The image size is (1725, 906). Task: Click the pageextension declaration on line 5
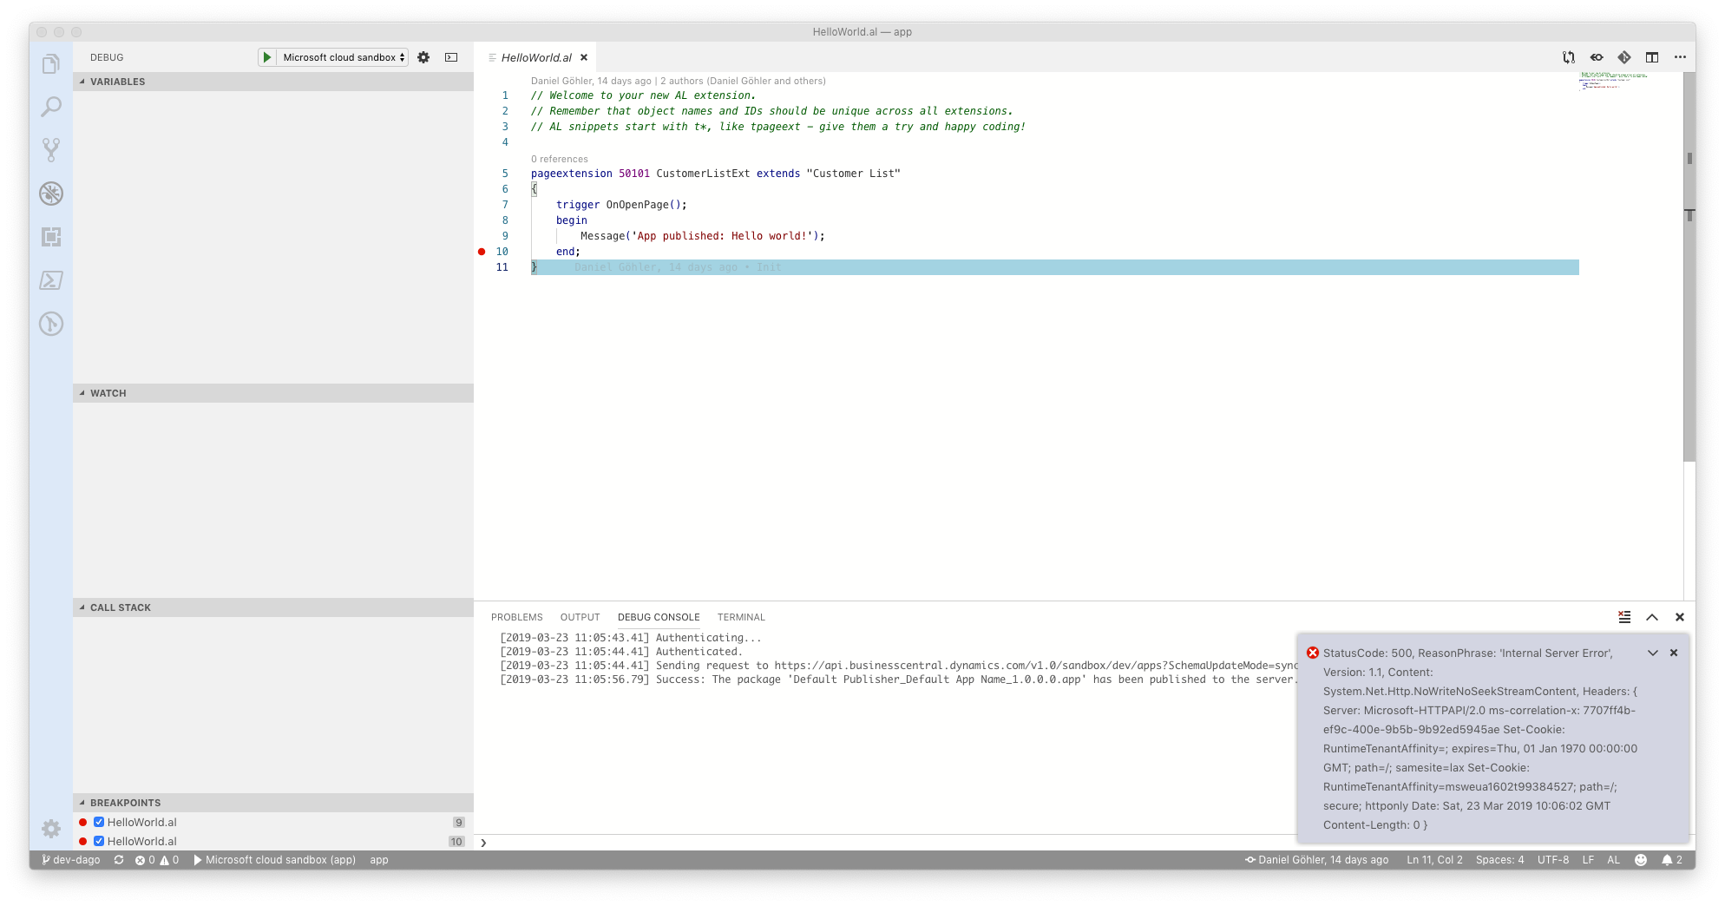716,174
